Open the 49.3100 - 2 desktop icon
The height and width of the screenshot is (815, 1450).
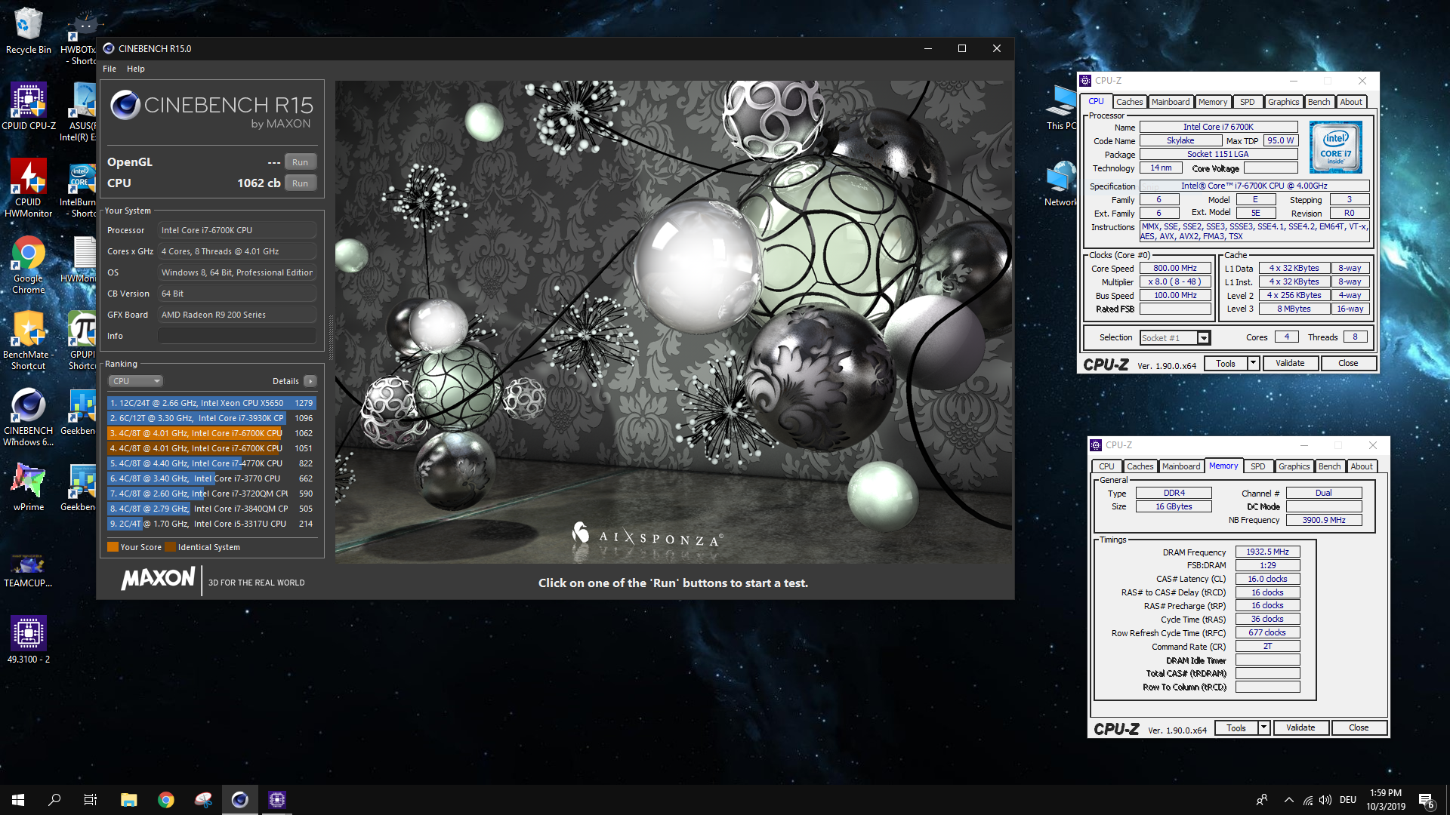click(28, 640)
